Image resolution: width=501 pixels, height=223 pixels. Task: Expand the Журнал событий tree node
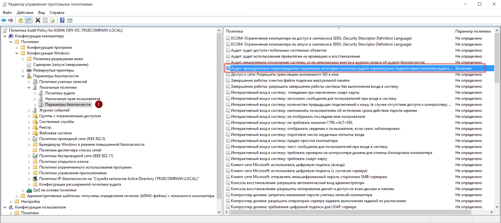click(x=29, y=110)
